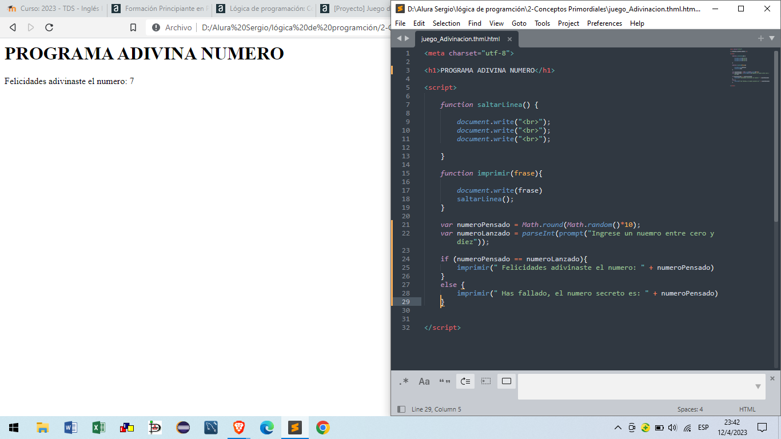Click the site info icon beside Archivo
This screenshot has width=781, height=439.
156,27
